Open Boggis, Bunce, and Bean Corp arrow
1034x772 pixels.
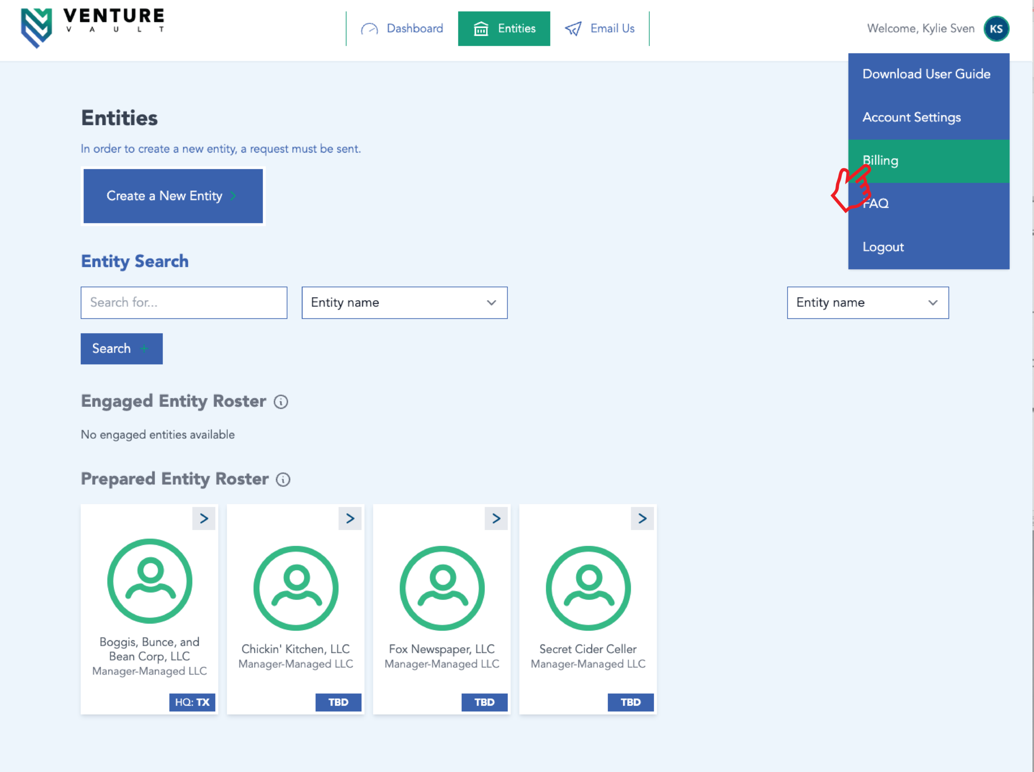pos(204,518)
